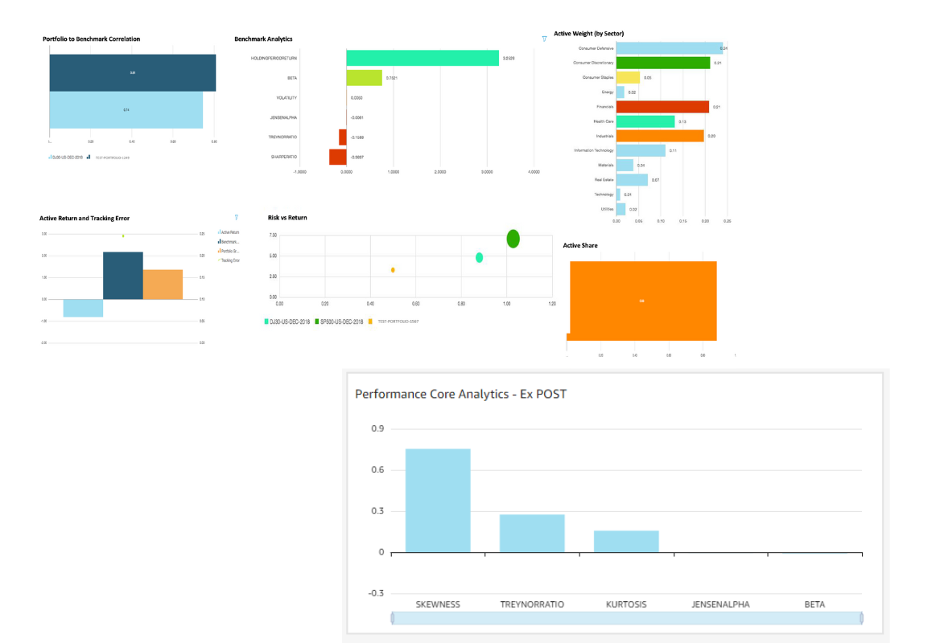Click the HOLDINGPERIODRETURN bar in Benchmark Analytics
Image resolution: width=936 pixels, height=643 pixels.
click(x=422, y=58)
